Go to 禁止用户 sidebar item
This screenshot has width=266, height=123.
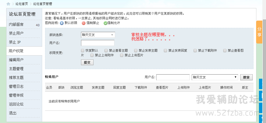(16, 33)
